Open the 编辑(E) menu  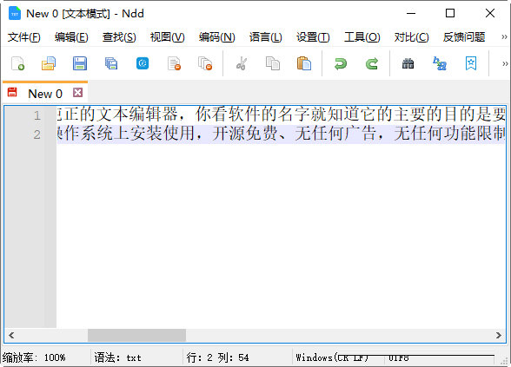(x=71, y=37)
